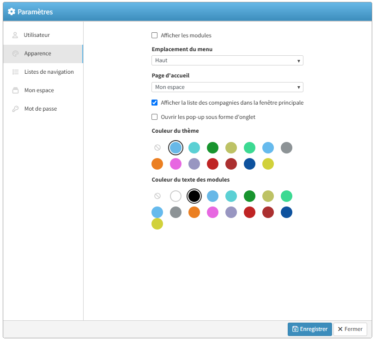The height and width of the screenshot is (342, 375).
Task: Enable Ouvrir les pop-up sous forme d'onglet
Action: 155,117
